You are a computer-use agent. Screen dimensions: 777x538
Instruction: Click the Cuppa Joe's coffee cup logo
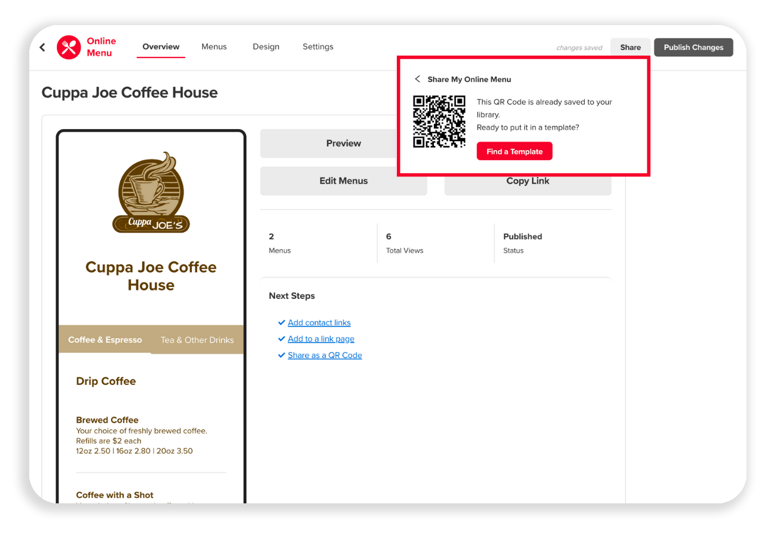[151, 192]
